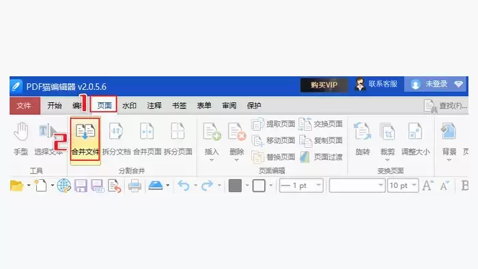
Task: Switch to the Start (开始) tab
Action: point(55,106)
